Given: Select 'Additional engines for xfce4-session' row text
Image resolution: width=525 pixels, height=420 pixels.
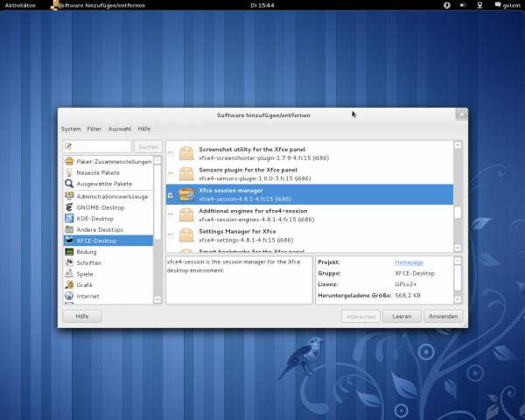Looking at the screenshot, I should (x=253, y=211).
